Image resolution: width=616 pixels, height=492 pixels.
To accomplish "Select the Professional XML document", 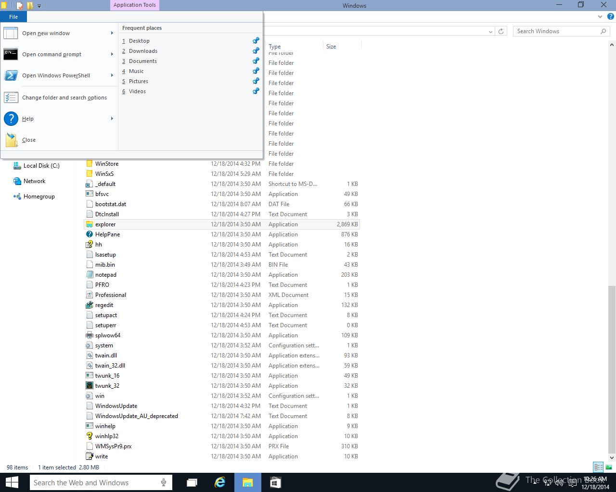I will (111, 295).
